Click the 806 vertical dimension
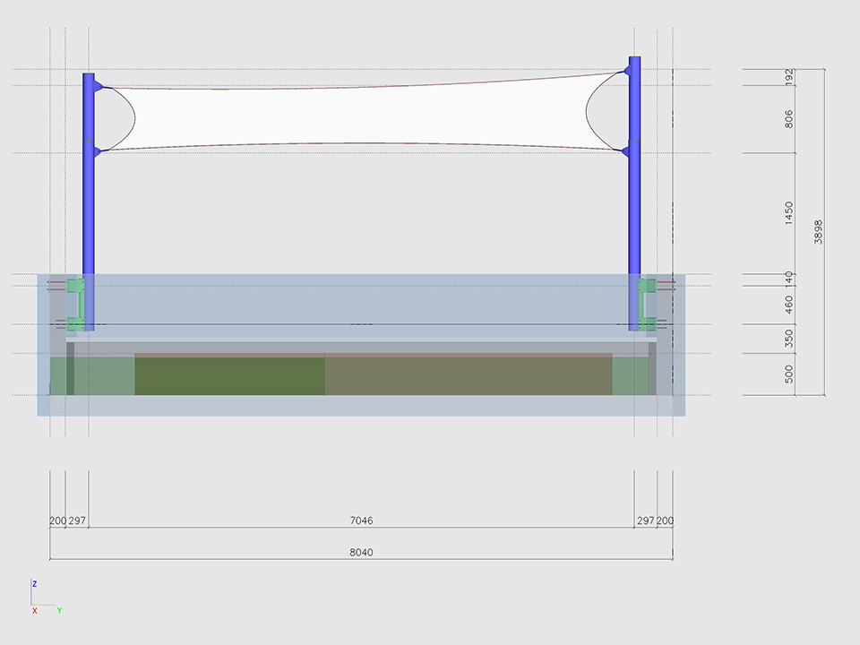Screen dimensions: 860x645 pyautogui.click(x=788, y=119)
